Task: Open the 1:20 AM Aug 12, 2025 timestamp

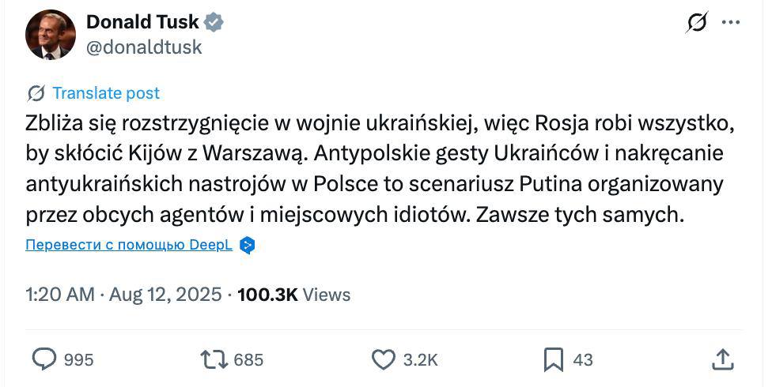Action: (123, 295)
